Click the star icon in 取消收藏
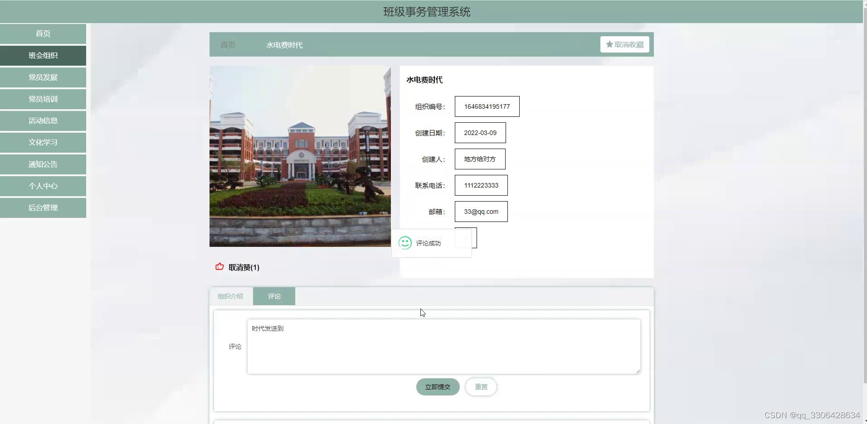The height and width of the screenshot is (424, 867). point(609,44)
